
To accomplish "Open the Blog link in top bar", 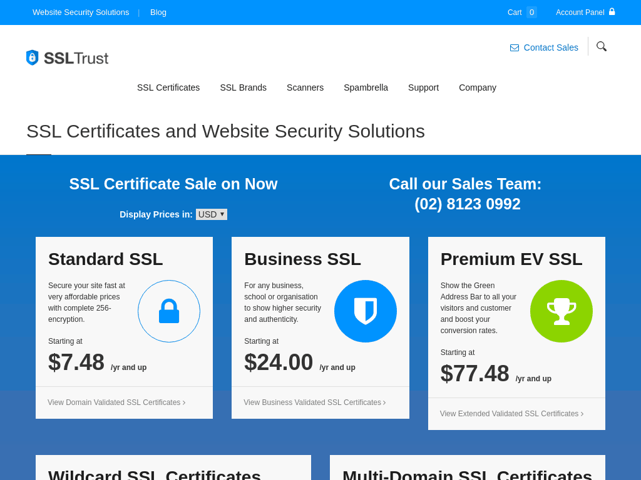I will [158, 12].
